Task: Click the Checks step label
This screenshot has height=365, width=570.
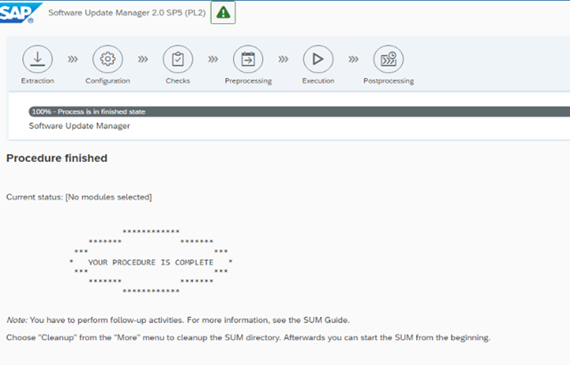Action: 178,81
